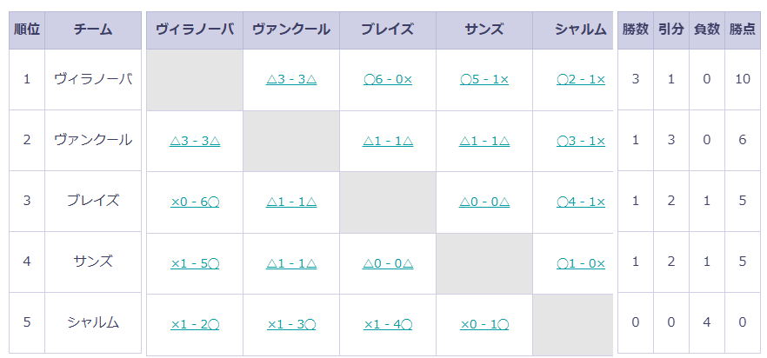Click the 順位 column header
This screenshot has width=767, height=358.
[27, 30]
